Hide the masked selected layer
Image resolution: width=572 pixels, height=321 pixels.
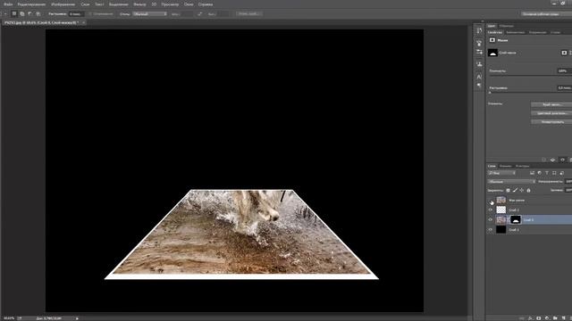[x=491, y=220]
